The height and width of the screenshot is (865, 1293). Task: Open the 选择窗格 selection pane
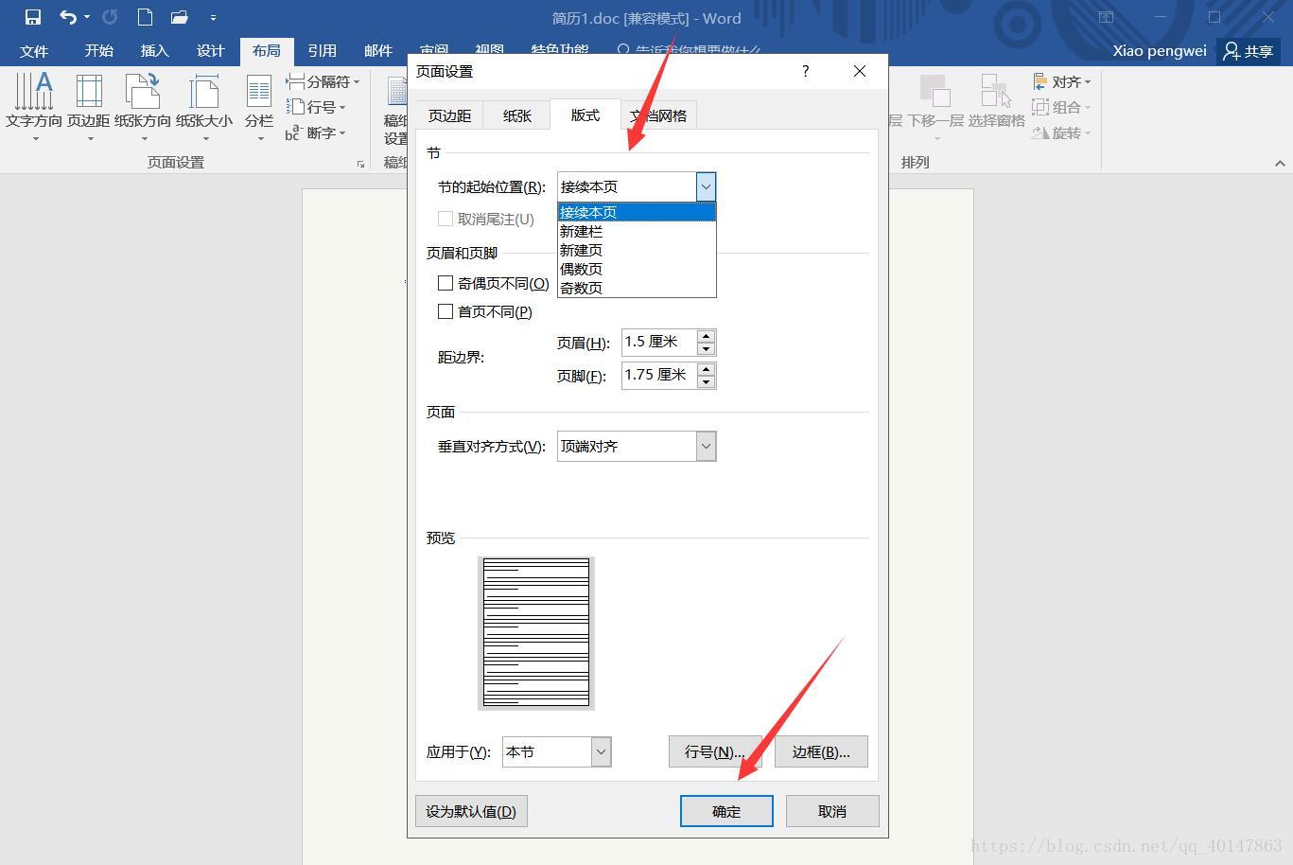pyautogui.click(x=996, y=101)
